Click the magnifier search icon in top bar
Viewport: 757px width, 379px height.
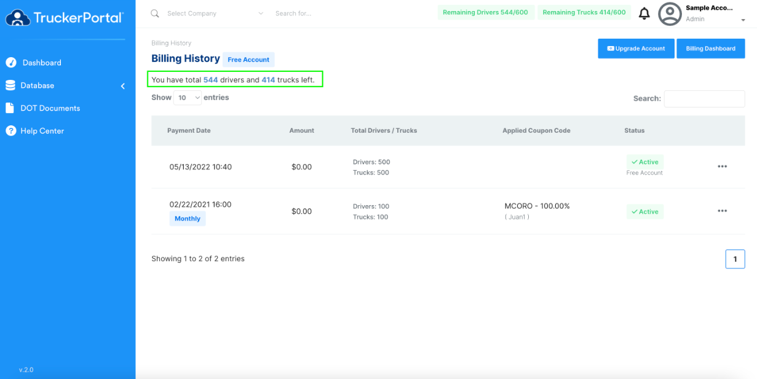point(155,14)
